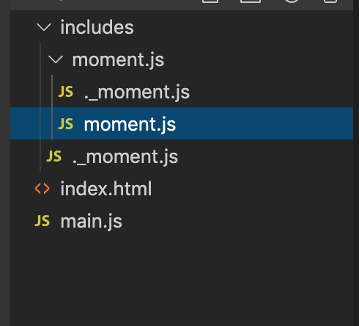Image resolution: width=359 pixels, height=326 pixels.
Task: Select the includes folder label
Action: tap(97, 27)
